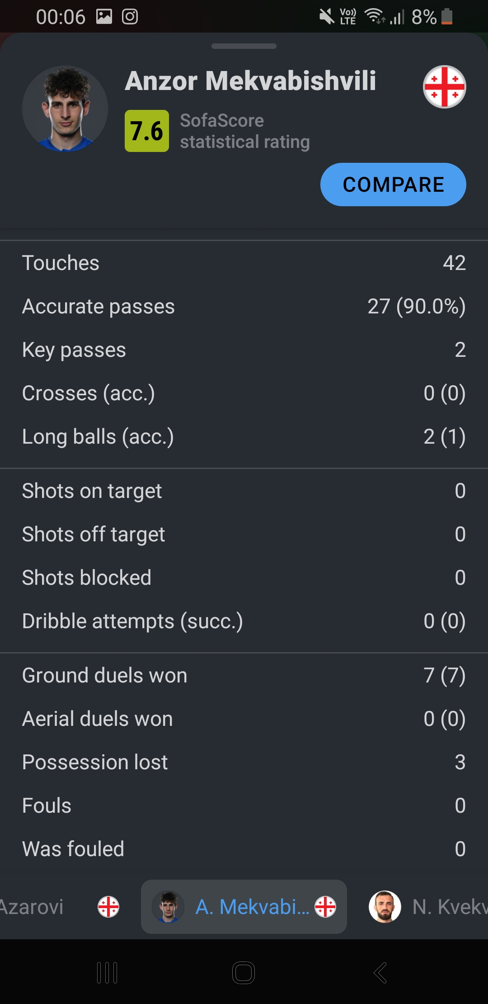Tap the SofaScore statistical rating label
The image size is (488, 1004).
coord(244,131)
